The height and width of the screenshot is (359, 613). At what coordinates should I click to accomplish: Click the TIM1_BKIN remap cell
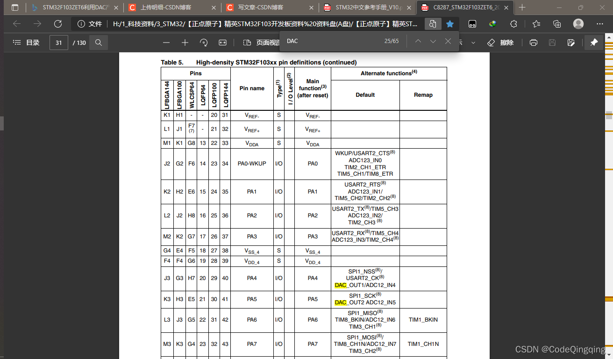tap(423, 320)
